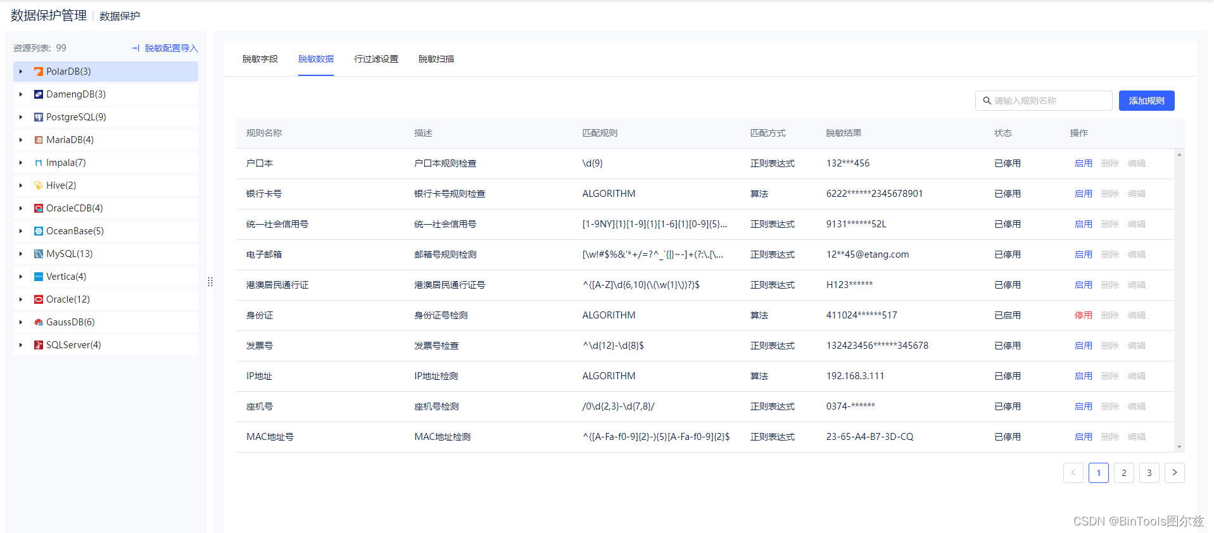Expand the PostgreSQL(9) tree node
The height and width of the screenshot is (533, 1214).
21,117
